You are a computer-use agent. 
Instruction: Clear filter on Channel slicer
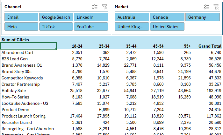click(105, 7)
